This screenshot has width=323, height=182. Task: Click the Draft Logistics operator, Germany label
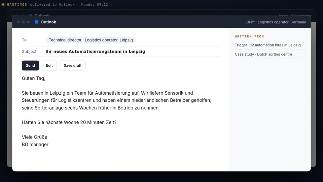pyautogui.click(x=276, y=22)
